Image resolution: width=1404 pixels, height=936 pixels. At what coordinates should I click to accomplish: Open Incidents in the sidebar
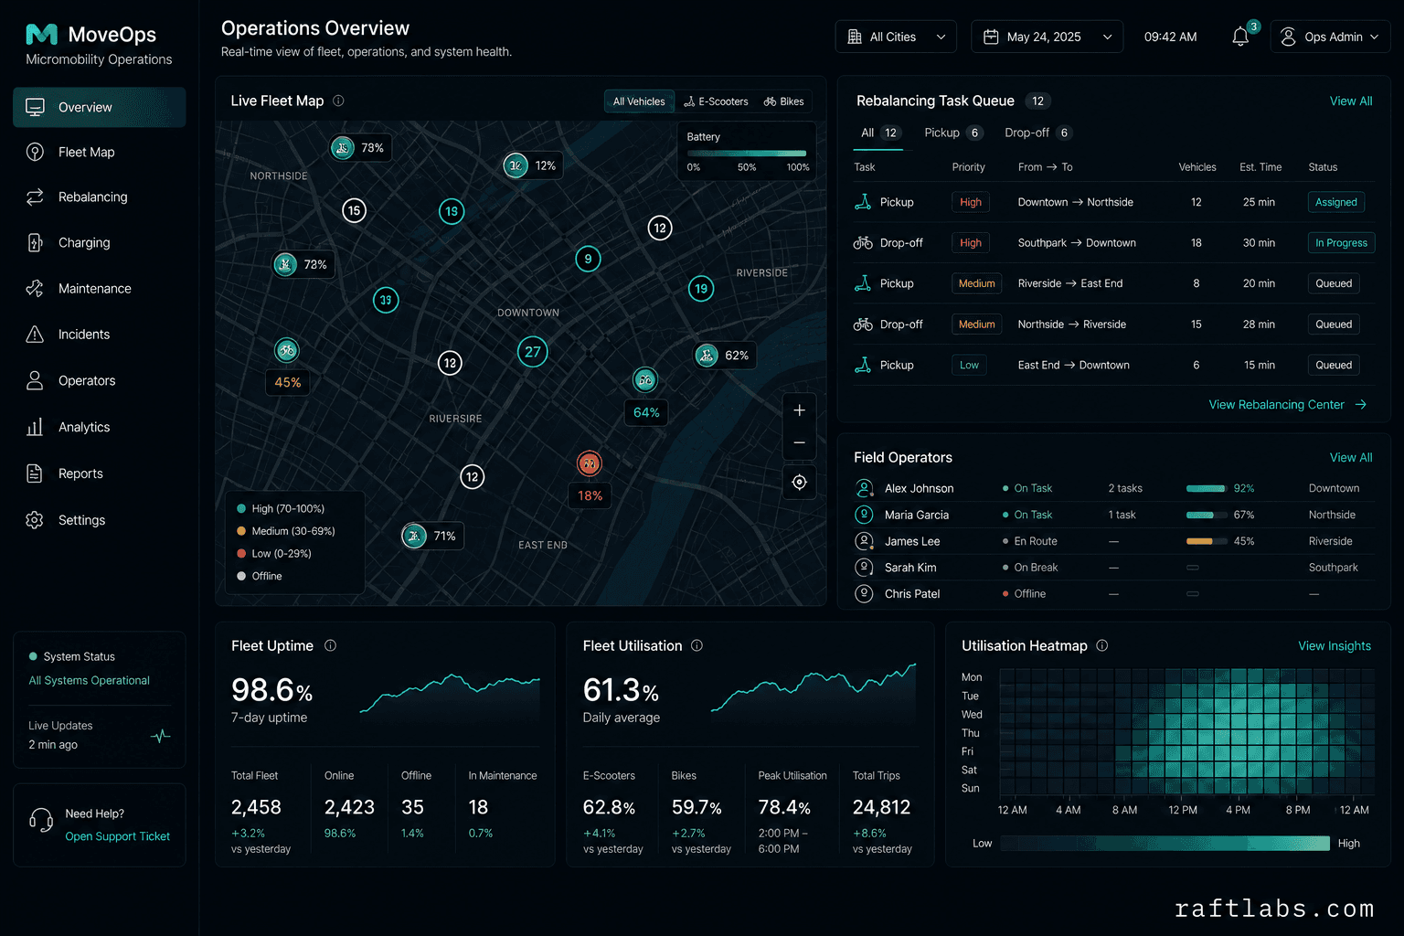pyautogui.click(x=100, y=335)
